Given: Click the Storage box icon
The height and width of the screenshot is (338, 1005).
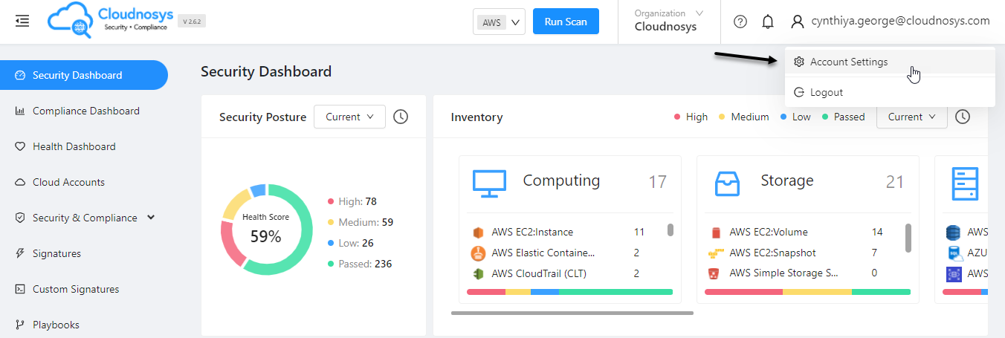Looking at the screenshot, I should [727, 183].
